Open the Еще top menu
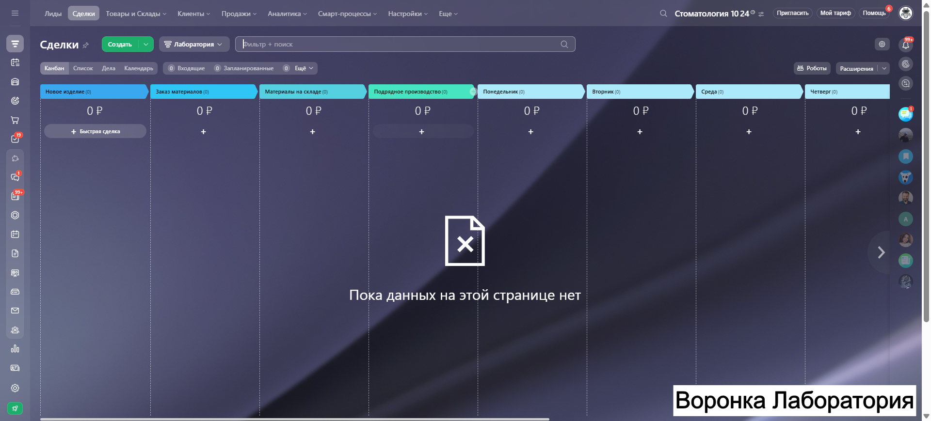Viewport: 931px width, 421px height. 449,14
